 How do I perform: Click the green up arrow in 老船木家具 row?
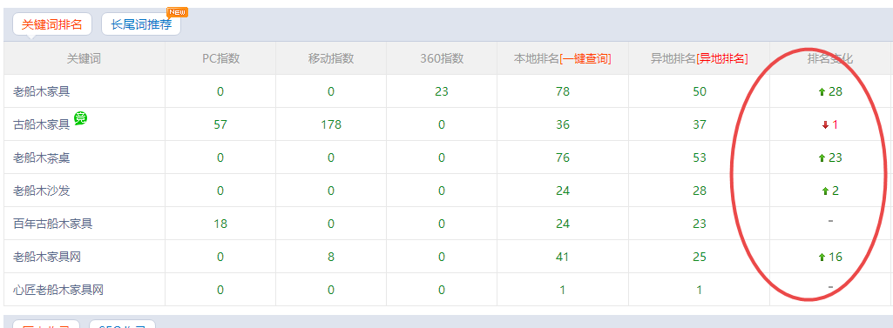tap(822, 92)
